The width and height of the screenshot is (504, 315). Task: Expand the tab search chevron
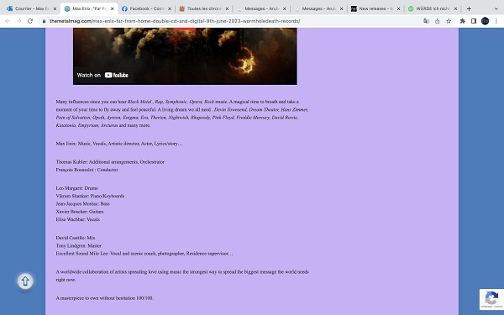496,8
